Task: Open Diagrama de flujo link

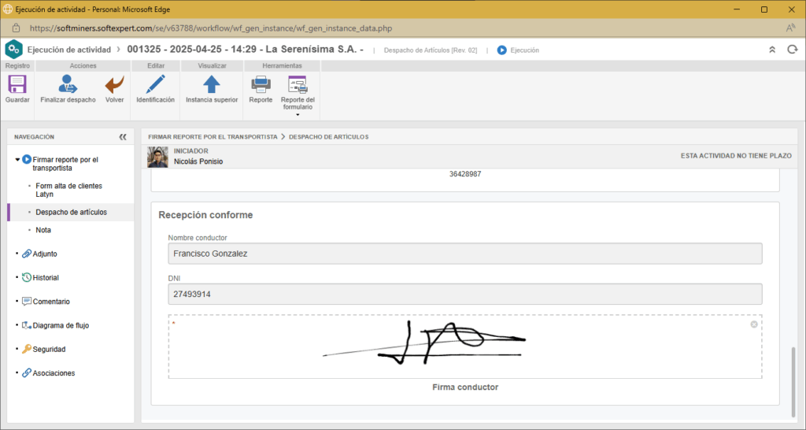Action: (54, 324)
